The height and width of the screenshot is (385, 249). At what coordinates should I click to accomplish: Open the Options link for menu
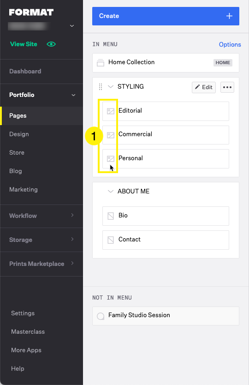230,44
